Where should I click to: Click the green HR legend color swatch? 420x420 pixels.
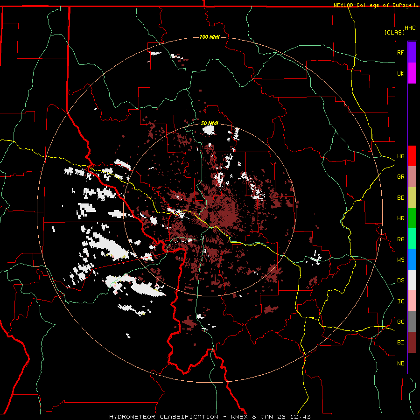click(x=412, y=218)
